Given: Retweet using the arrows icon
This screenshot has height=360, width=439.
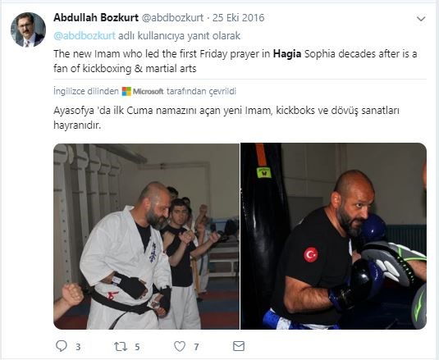Looking at the screenshot, I should click(x=121, y=347).
